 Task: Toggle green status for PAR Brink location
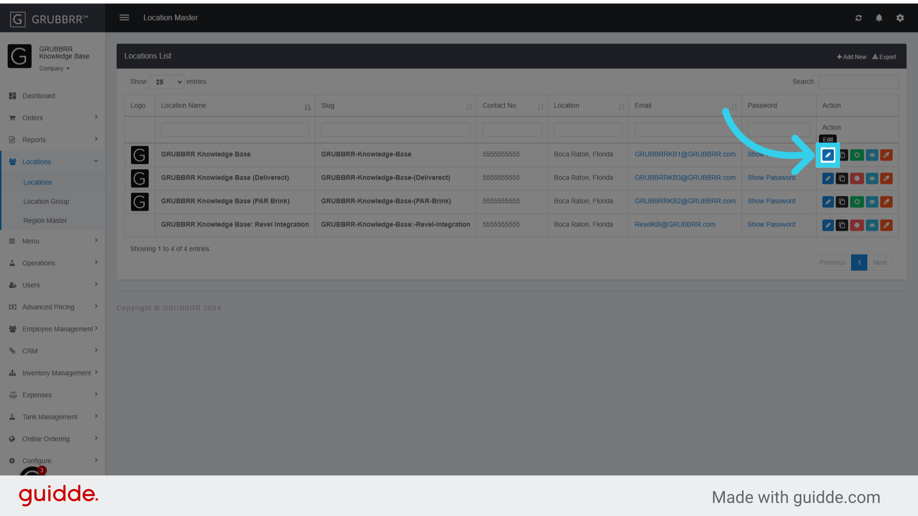[x=857, y=202]
